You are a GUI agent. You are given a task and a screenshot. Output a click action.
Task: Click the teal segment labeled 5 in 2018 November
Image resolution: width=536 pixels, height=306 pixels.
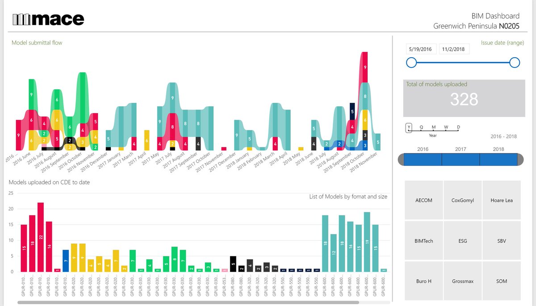point(378,142)
